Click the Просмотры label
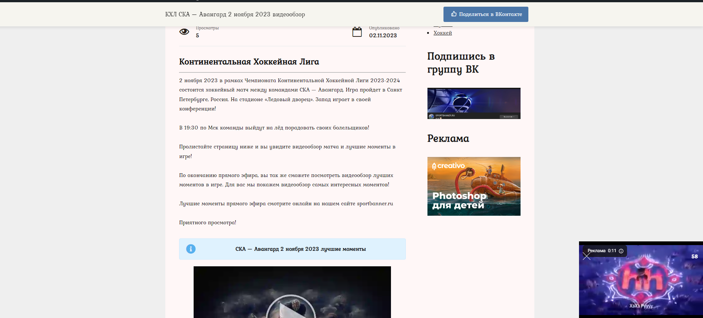 [207, 28]
